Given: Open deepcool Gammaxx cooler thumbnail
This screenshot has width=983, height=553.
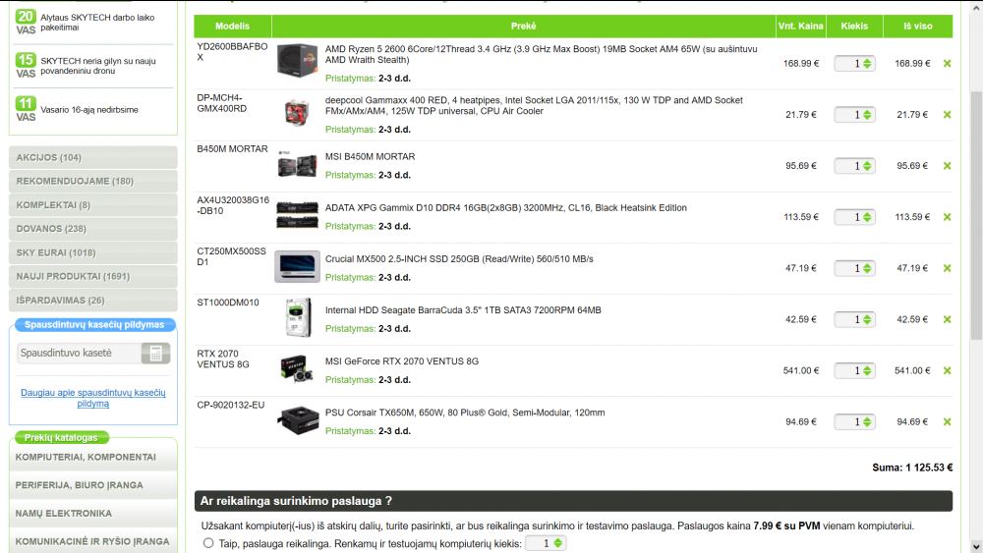Looking at the screenshot, I should click(x=297, y=113).
